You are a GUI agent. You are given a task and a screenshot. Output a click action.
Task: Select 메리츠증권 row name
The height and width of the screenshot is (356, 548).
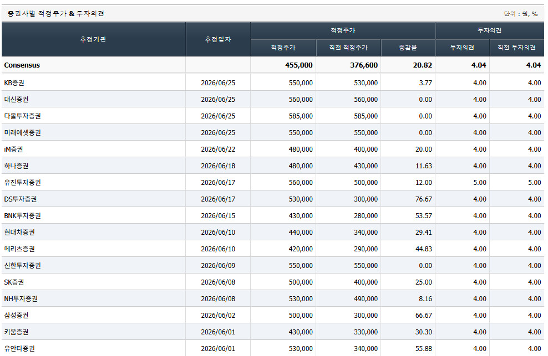tap(19, 249)
